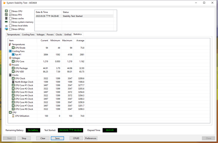
Task: Select the Statistics tab
Action: [x=78, y=34]
